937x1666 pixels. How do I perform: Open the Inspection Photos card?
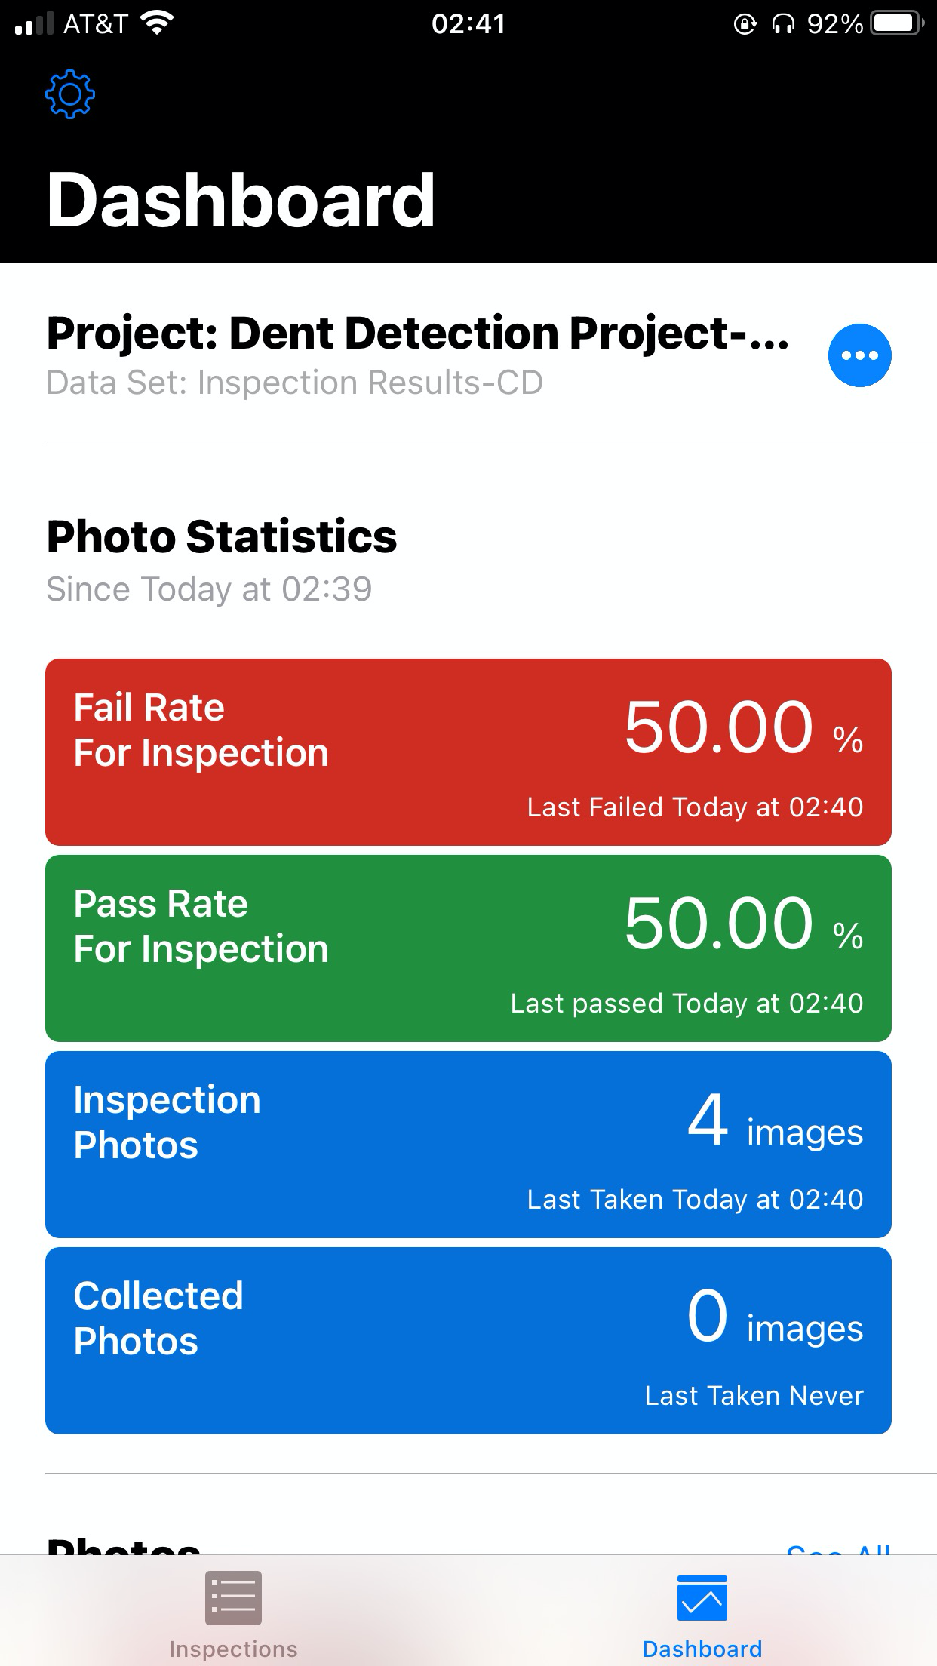pyautogui.click(x=468, y=1145)
